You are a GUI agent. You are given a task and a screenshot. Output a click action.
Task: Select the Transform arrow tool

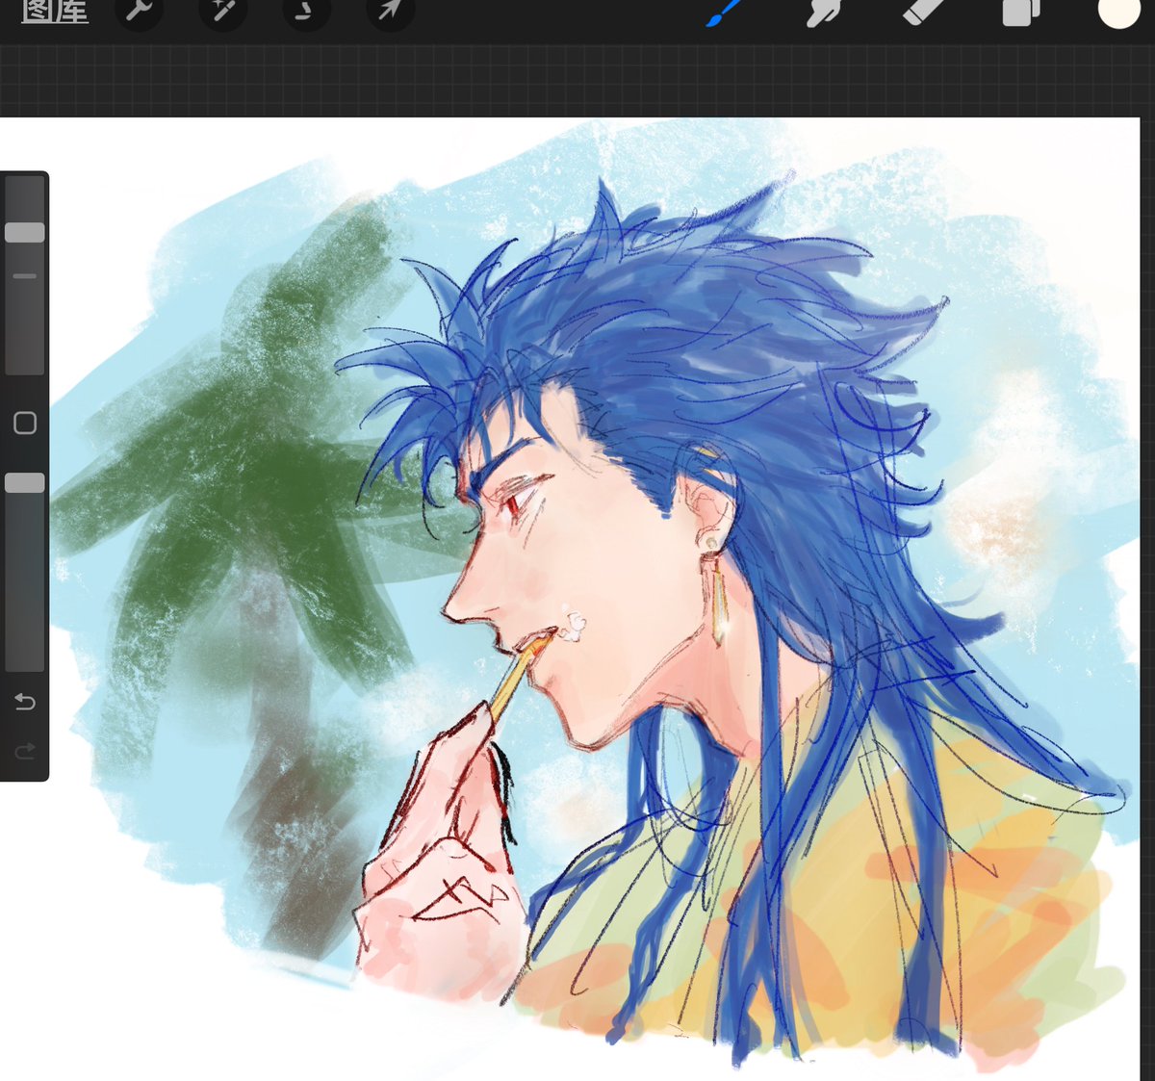pyautogui.click(x=390, y=11)
